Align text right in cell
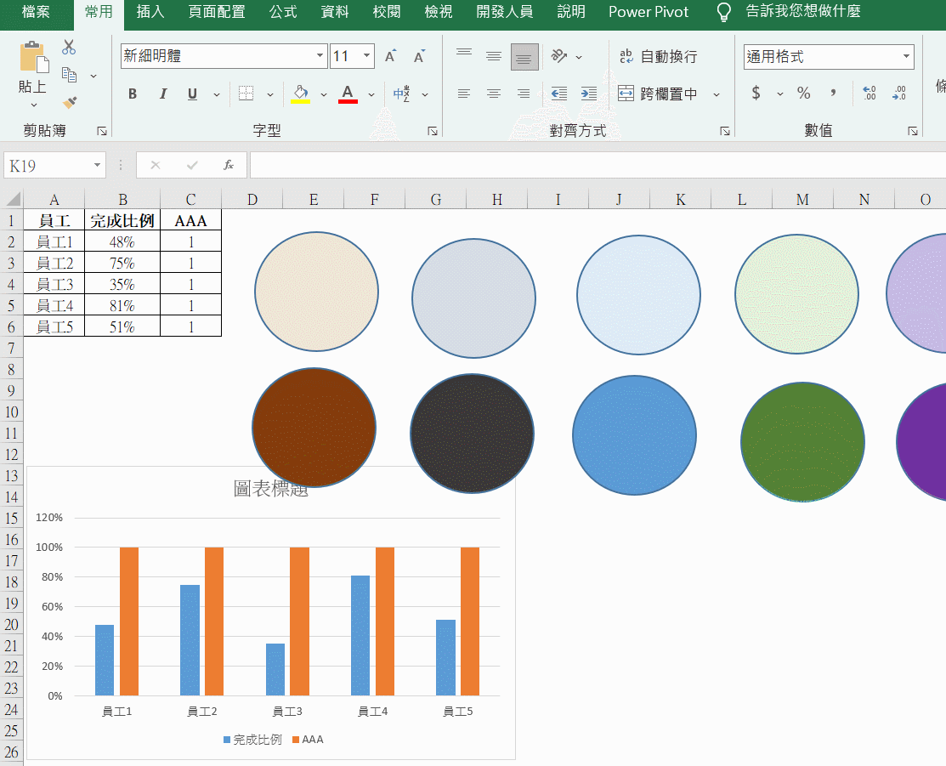This screenshot has width=946, height=766. click(524, 94)
